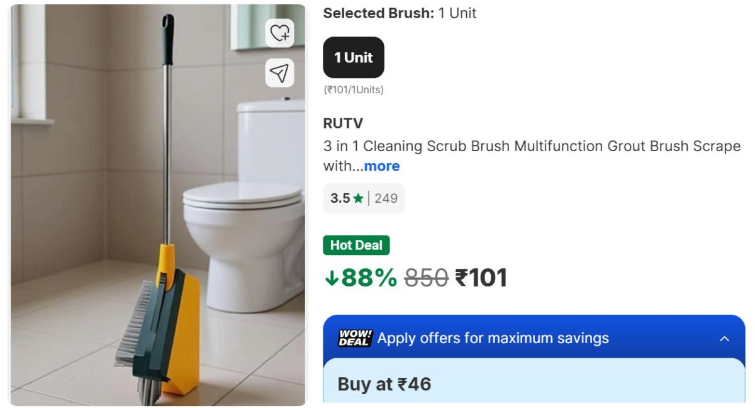The image size is (755, 408).
Task: Click the 3 in 1 Cleaning Scrub Brush title
Action: click(x=532, y=147)
